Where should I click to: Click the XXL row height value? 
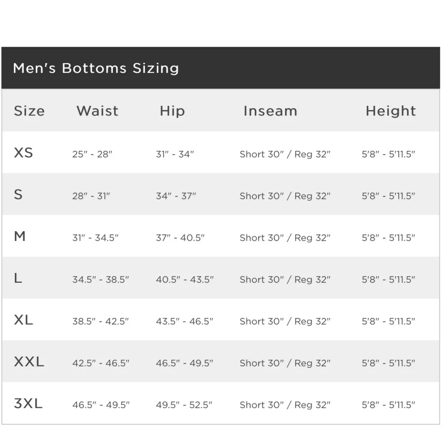click(x=388, y=363)
